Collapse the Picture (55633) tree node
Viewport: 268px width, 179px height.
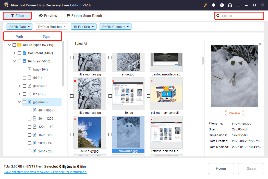click(x=15, y=61)
